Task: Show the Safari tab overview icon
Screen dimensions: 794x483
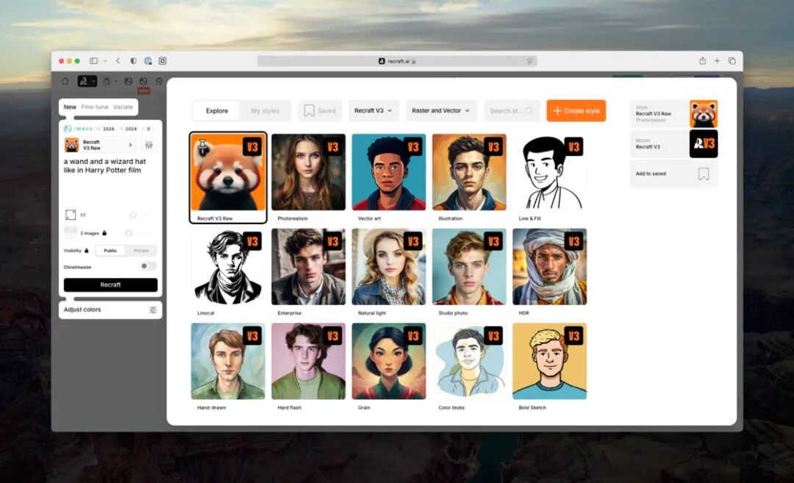Action: [732, 61]
